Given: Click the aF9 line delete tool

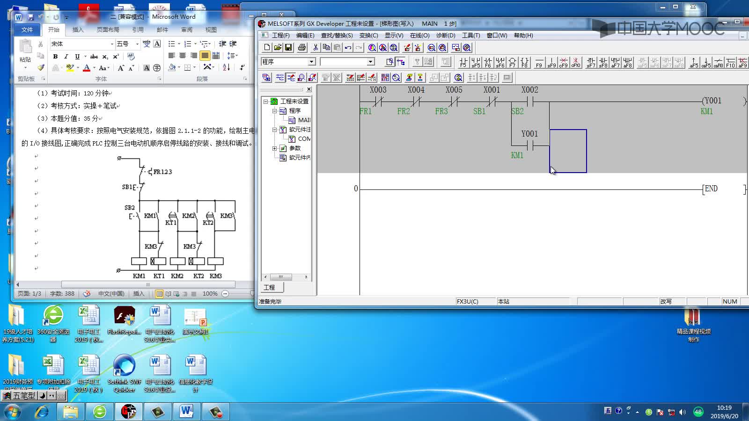Looking at the screenshot, I should pos(742,62).
